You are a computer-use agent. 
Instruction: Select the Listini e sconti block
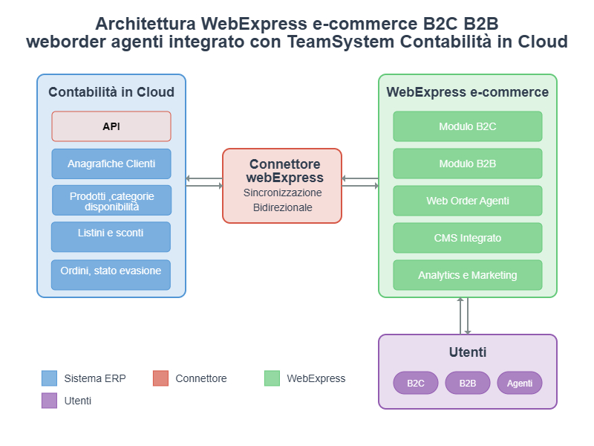(111, 236)
